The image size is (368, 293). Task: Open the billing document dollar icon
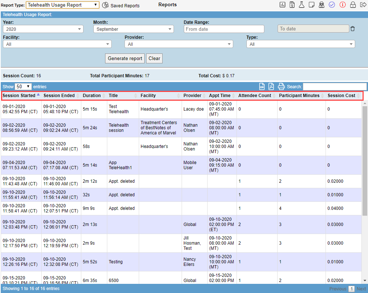(292, 5)
